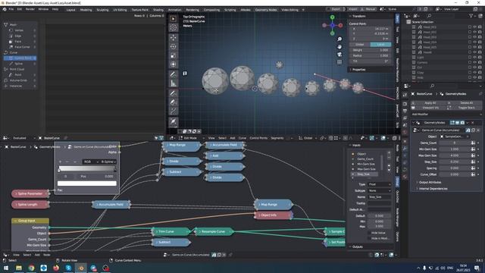Viewport: 485px width, 273px height.
Task: Select the Local transform space button
Action: coord(380,45)
